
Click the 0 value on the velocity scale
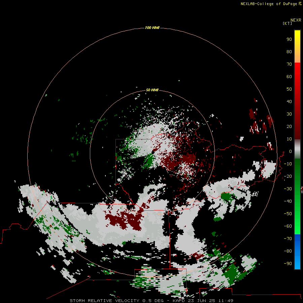coord(291,151)
